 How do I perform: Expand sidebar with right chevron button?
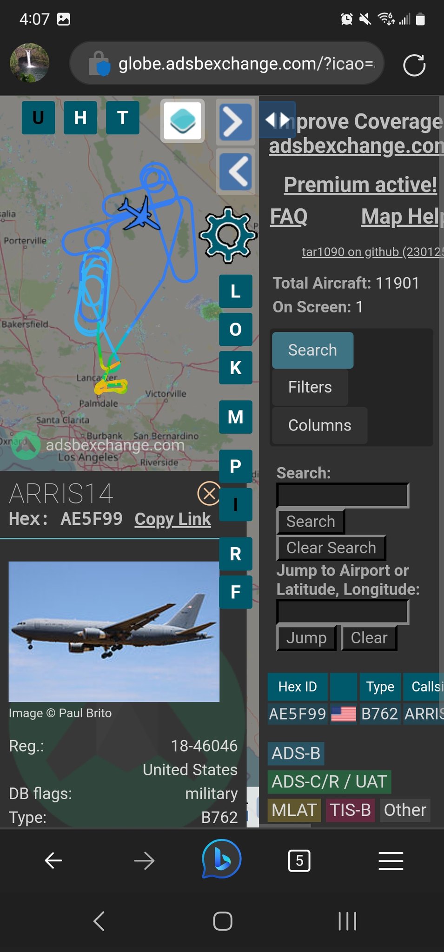tap(235, 122)
